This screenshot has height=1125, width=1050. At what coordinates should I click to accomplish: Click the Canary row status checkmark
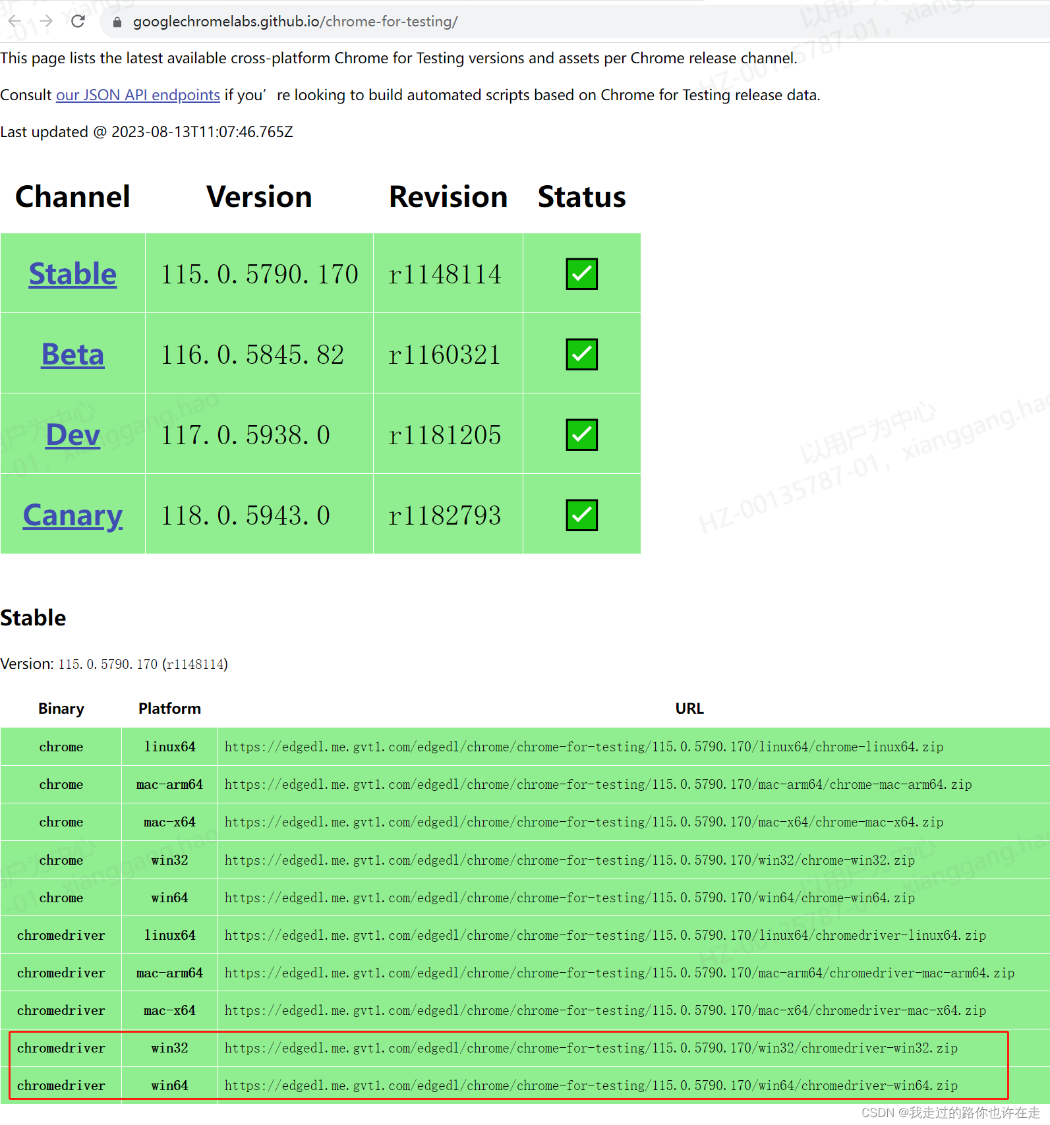click(x=581, y=515)
